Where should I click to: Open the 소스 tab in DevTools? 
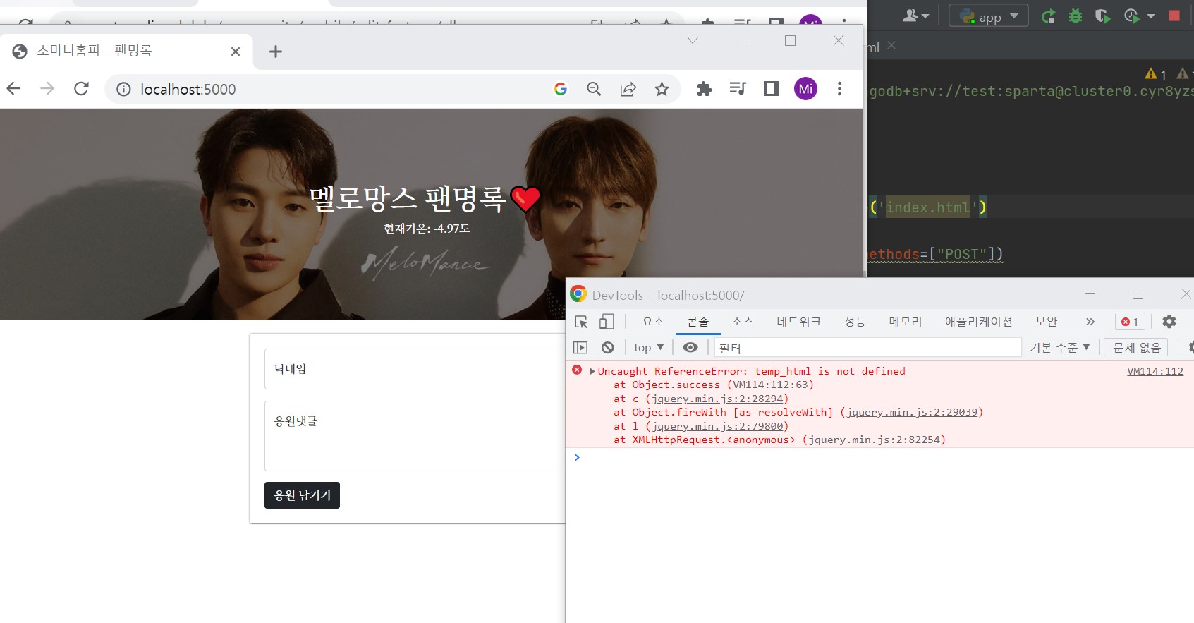coord(742,322)
